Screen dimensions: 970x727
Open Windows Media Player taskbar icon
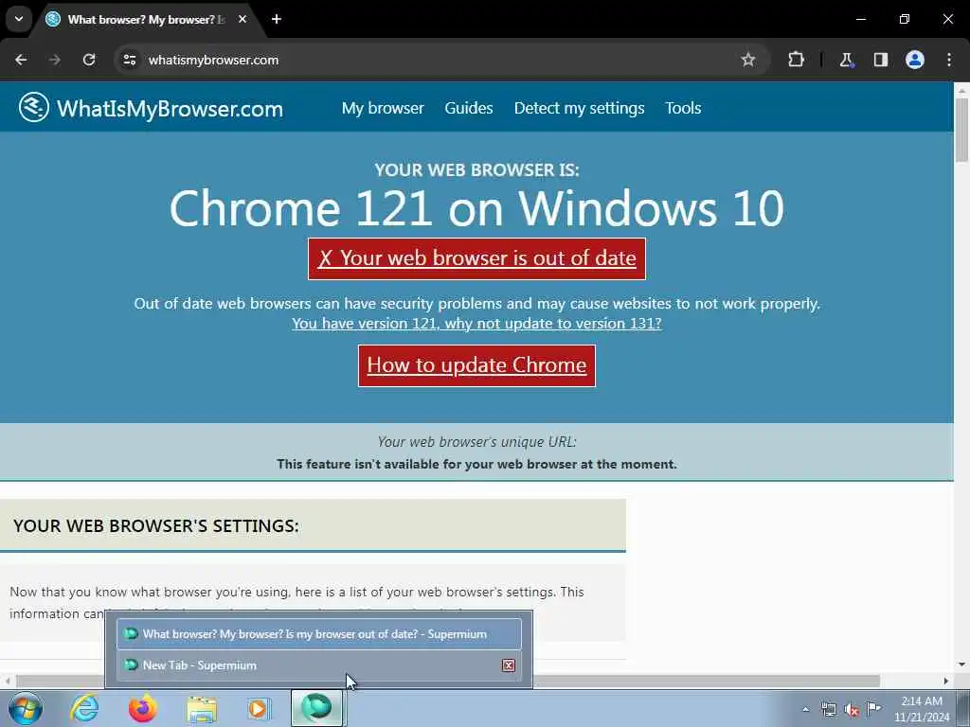coord(259,708)
